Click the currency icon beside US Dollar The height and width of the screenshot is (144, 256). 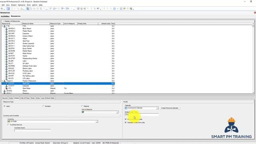point(9,122)
